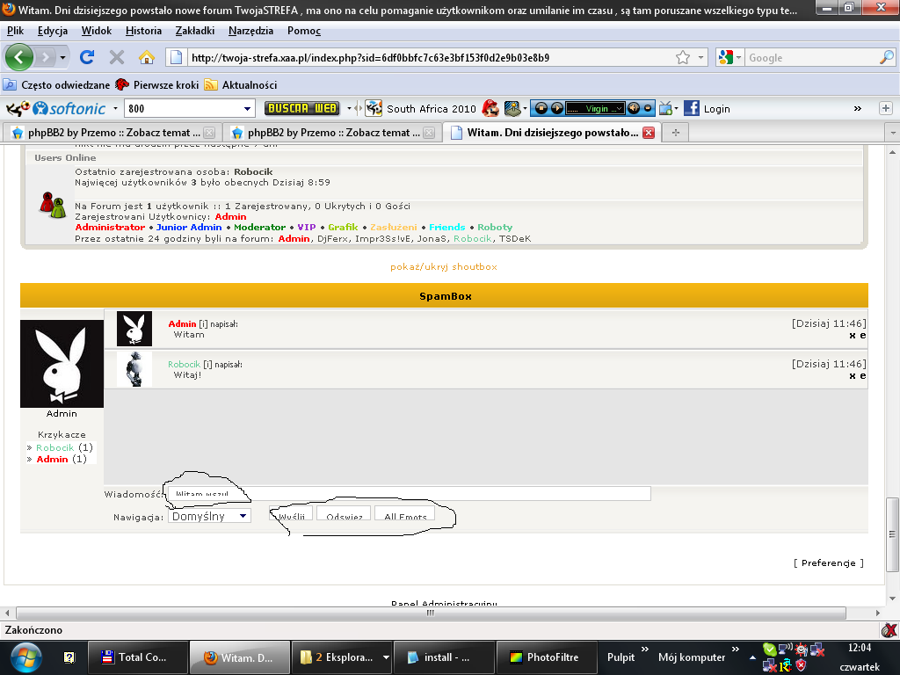Screen dimensions: 900x675
Task: Click the TV icon in Softonic toolbar
Action: (x=666, y=108)
